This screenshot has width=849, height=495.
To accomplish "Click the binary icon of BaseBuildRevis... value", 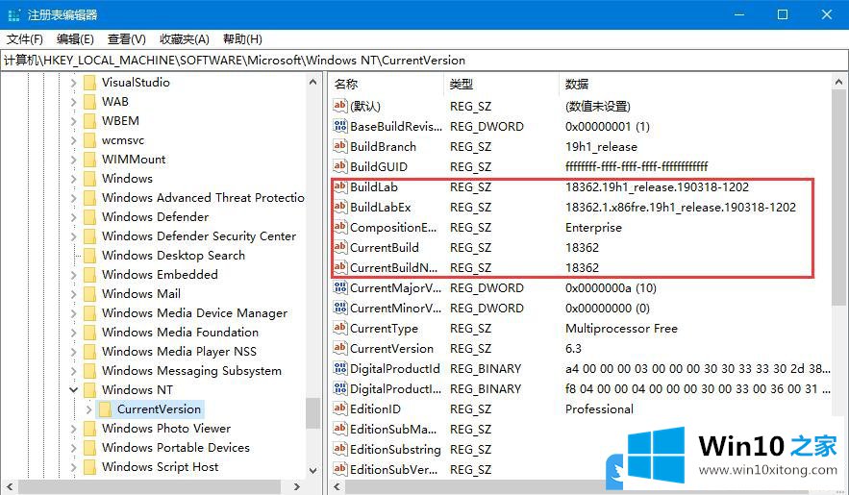I will (x=340, y=126).
